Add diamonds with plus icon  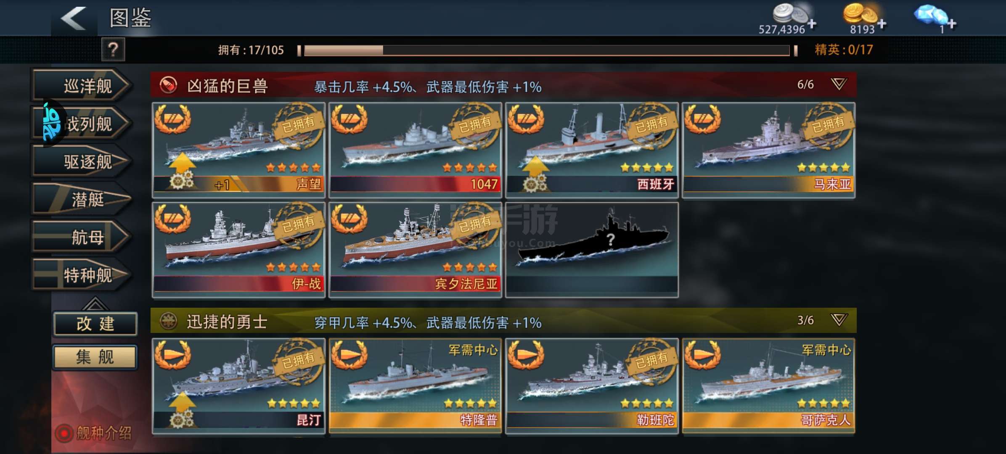click(952, 24)
